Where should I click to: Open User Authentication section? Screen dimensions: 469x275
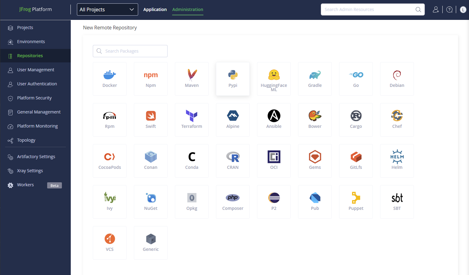point(36,84)
